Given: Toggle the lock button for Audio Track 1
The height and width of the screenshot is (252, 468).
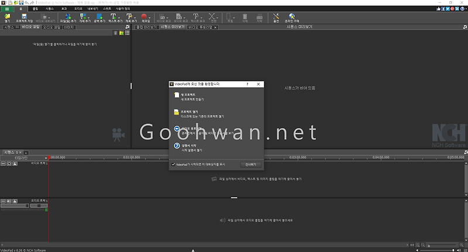Looking at the screenshot, I should [x=15, y=201].
